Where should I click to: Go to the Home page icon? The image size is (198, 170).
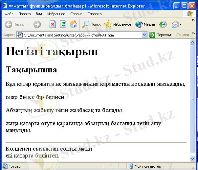tap(74, 24)
